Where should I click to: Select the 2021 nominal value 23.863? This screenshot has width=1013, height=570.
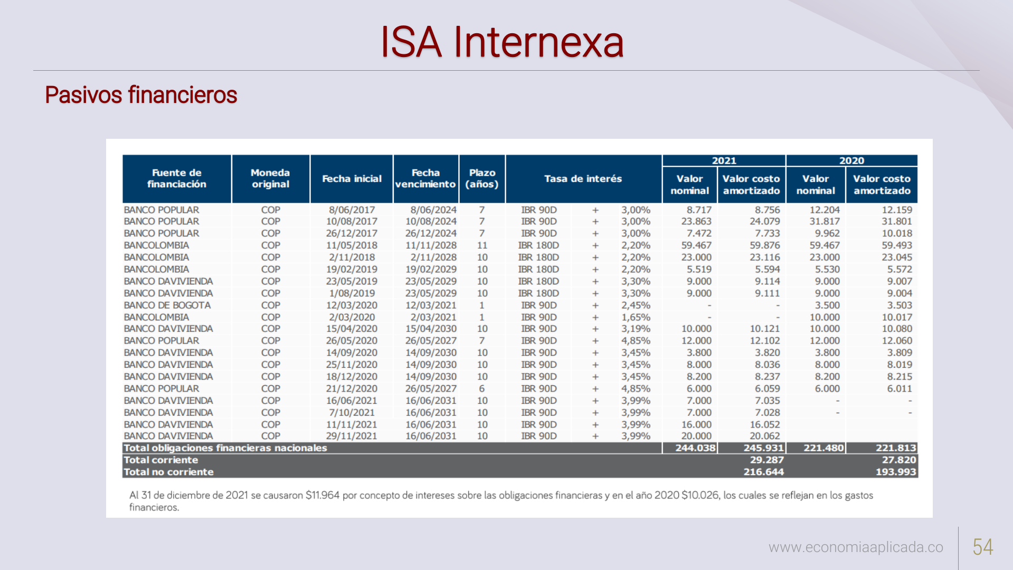(696, 221)
